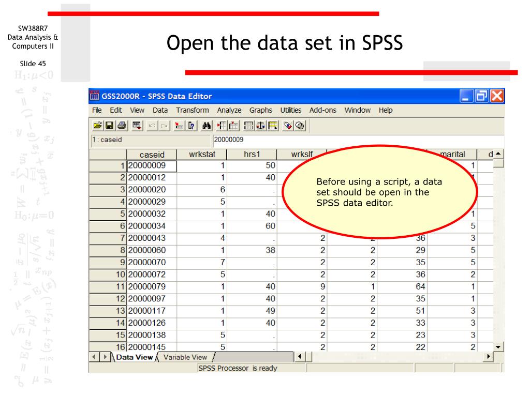The width and height of the screenshot is (530, 397).
Task: Click the Insert Variable icon
Action: [233, 126]
